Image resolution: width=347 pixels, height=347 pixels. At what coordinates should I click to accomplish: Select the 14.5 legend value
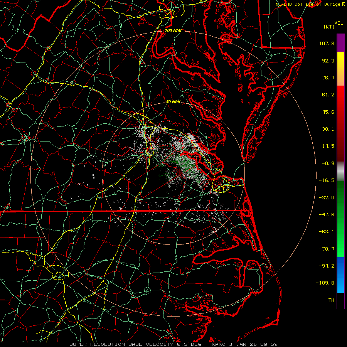pyautogui.click(x=328, y=146)
